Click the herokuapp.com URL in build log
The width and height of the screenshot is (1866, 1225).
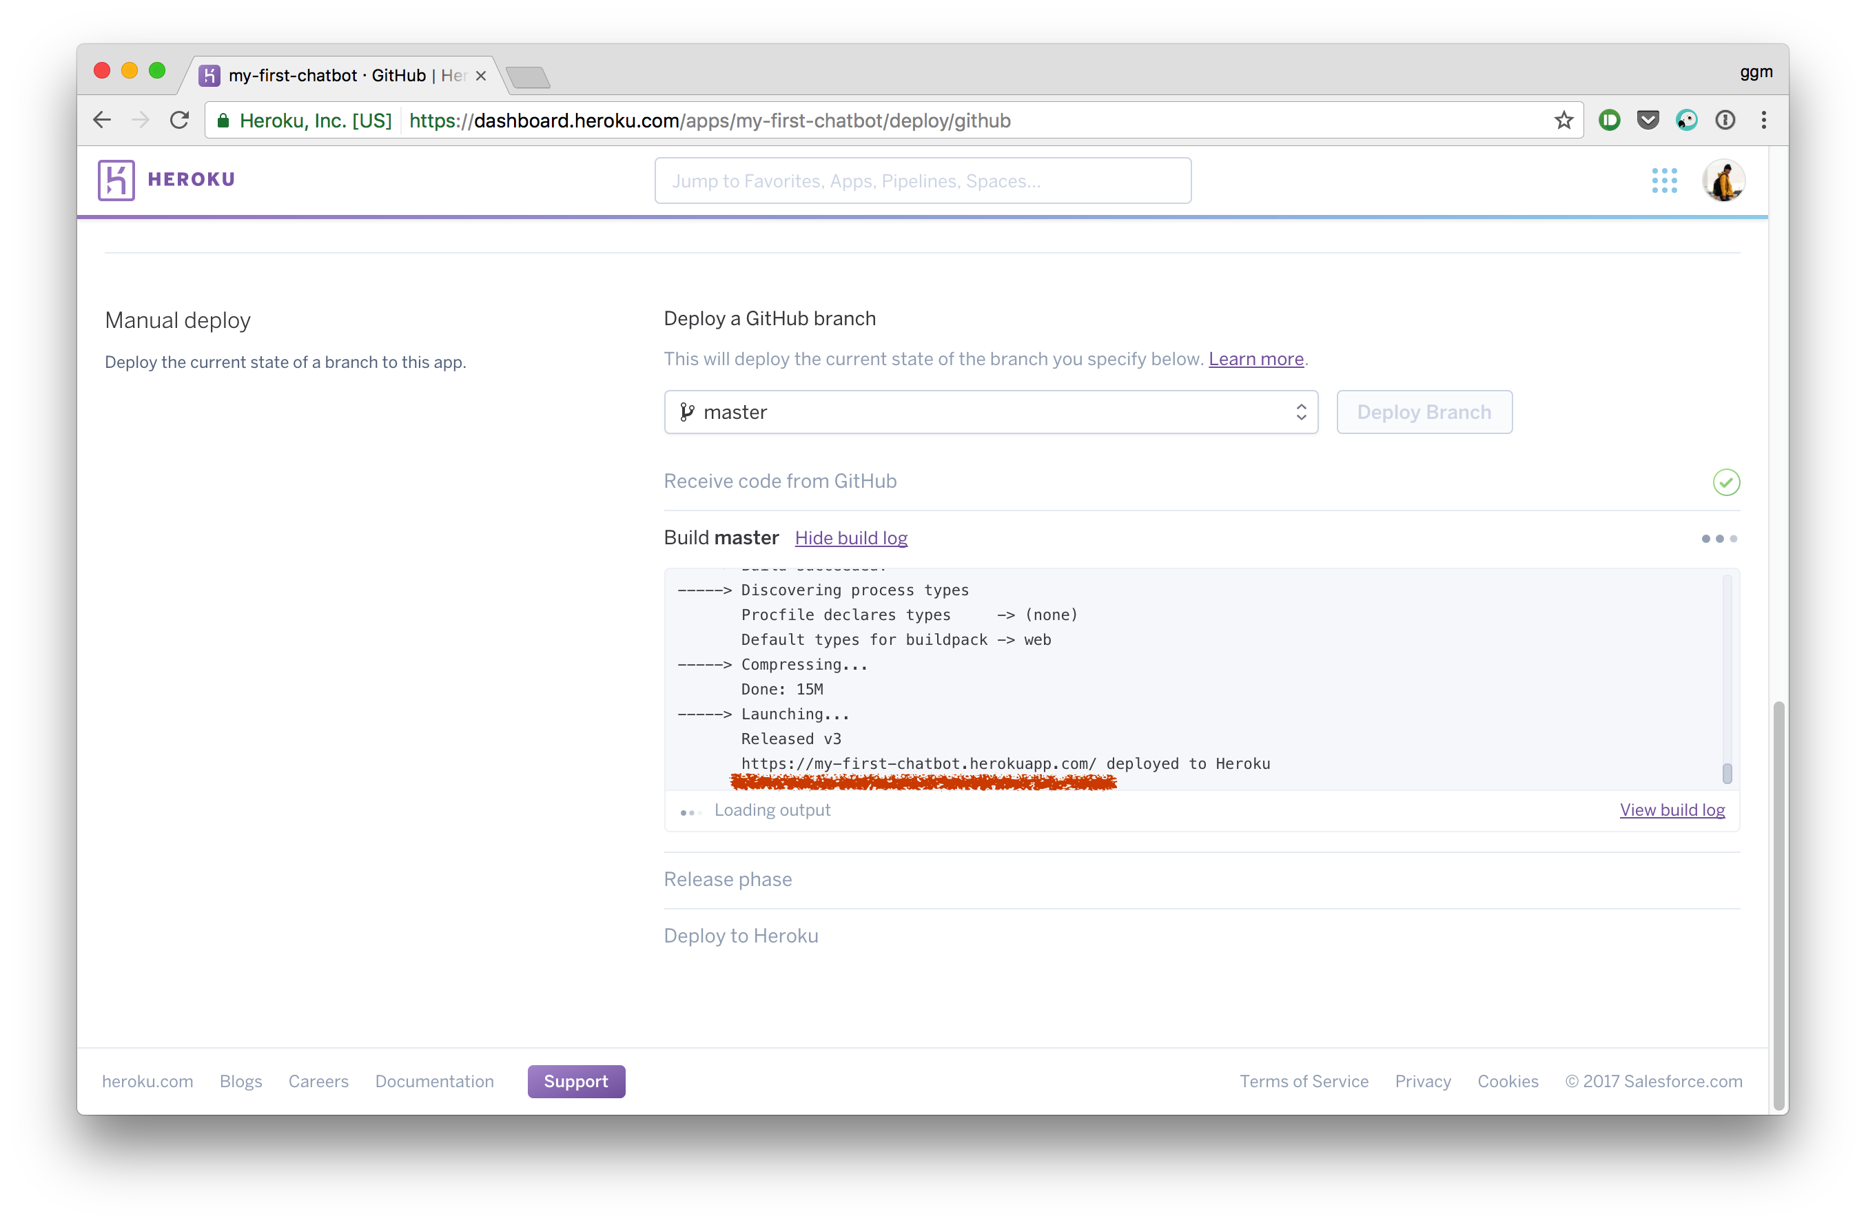tap(918, 763)
